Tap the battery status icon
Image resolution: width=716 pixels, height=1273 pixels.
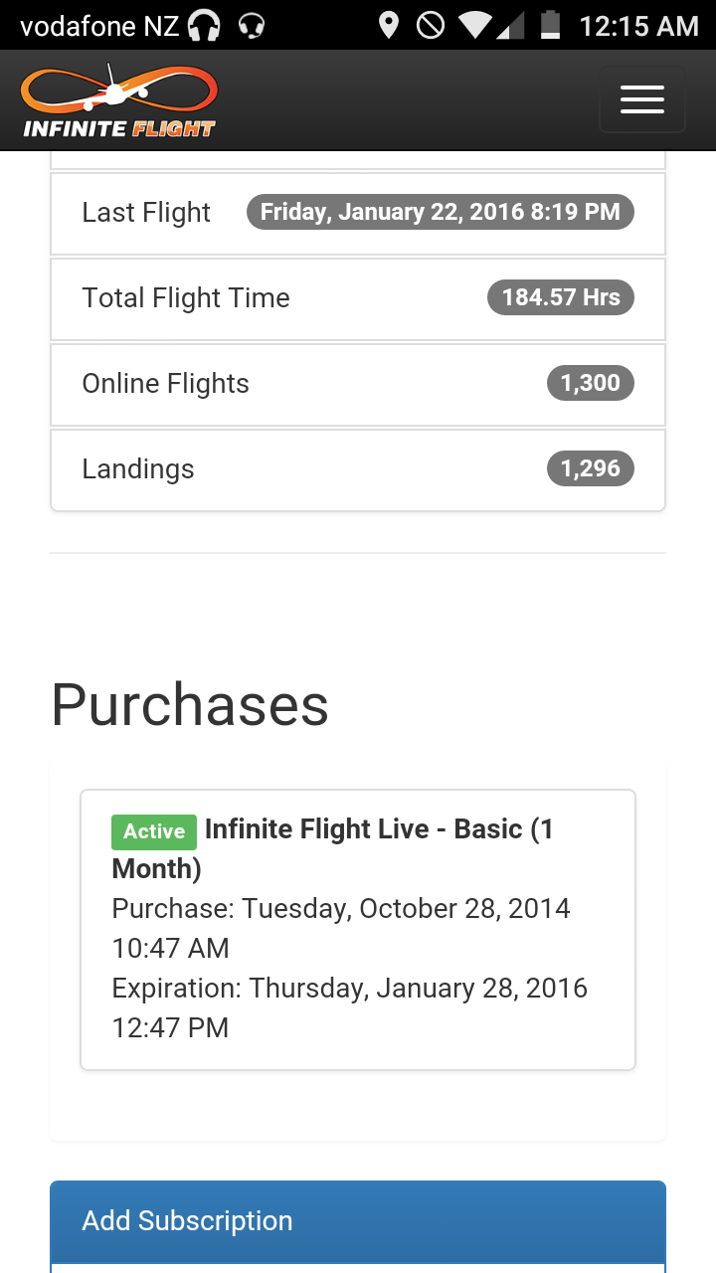[550, 25]
